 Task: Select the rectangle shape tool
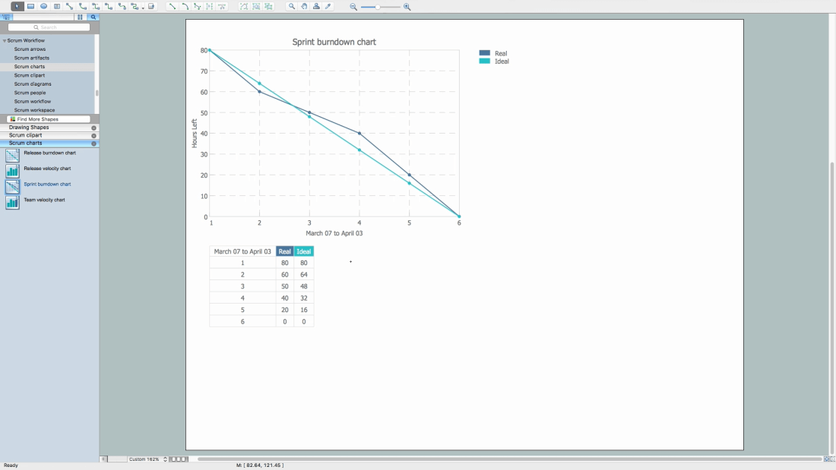(31, 6)
